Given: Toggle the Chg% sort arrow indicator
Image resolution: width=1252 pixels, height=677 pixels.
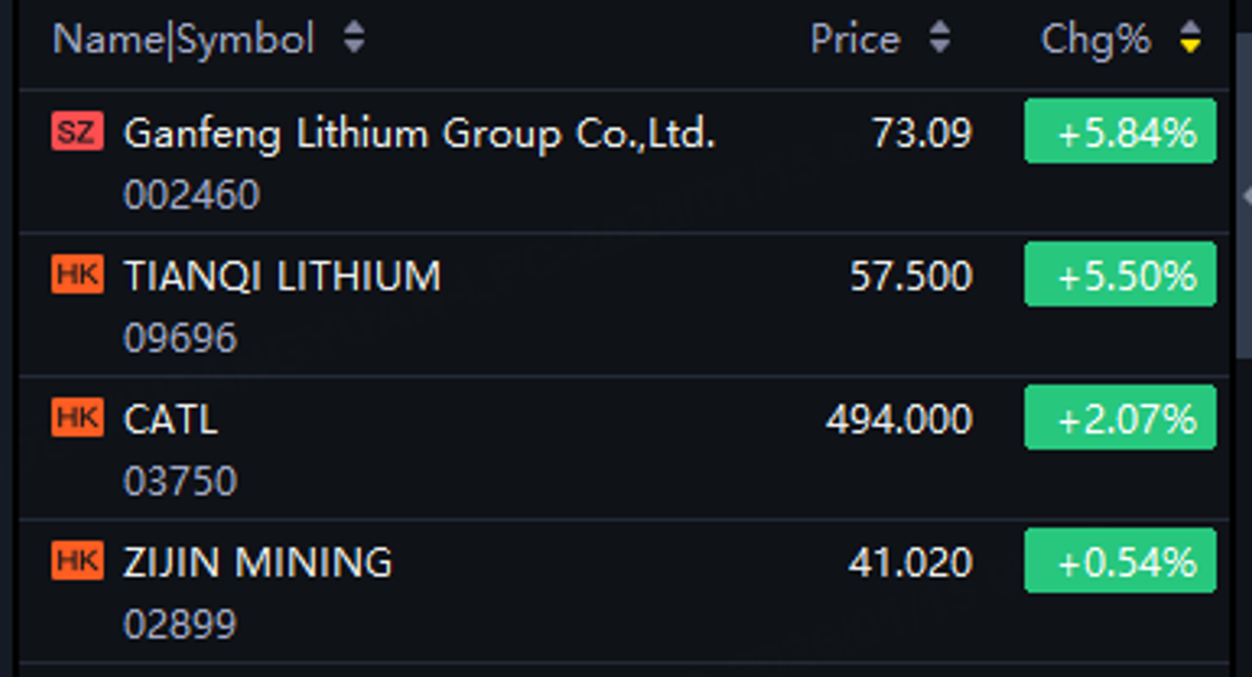Looking at the screenshot, I should pyautogui.click(x=1190, y=39).
